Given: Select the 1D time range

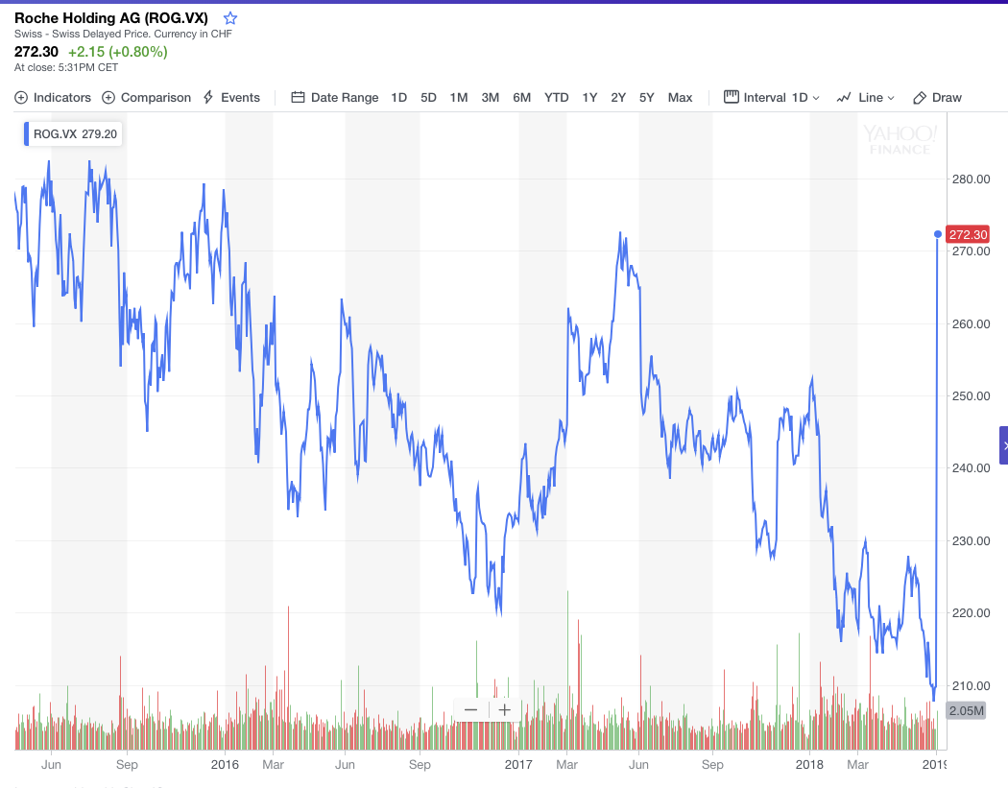Looking at the screenshot, I should pos(399,98).
